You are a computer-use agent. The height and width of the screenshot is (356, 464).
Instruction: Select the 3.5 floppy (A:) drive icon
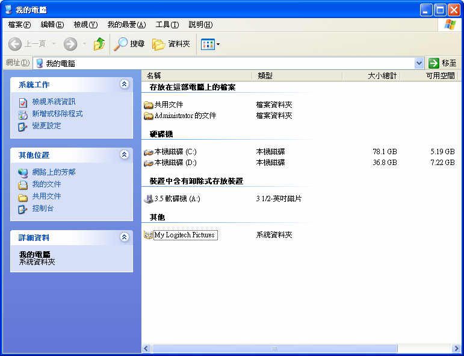[x=148, y=199]
